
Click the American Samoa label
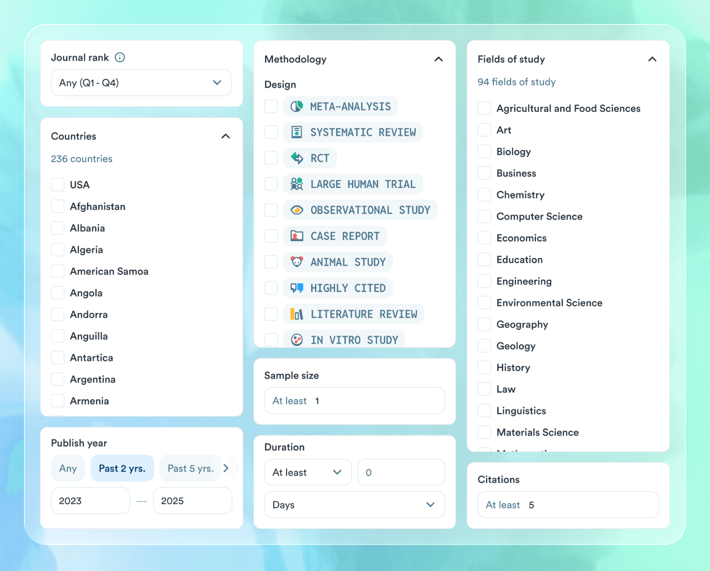pos(109,271)
